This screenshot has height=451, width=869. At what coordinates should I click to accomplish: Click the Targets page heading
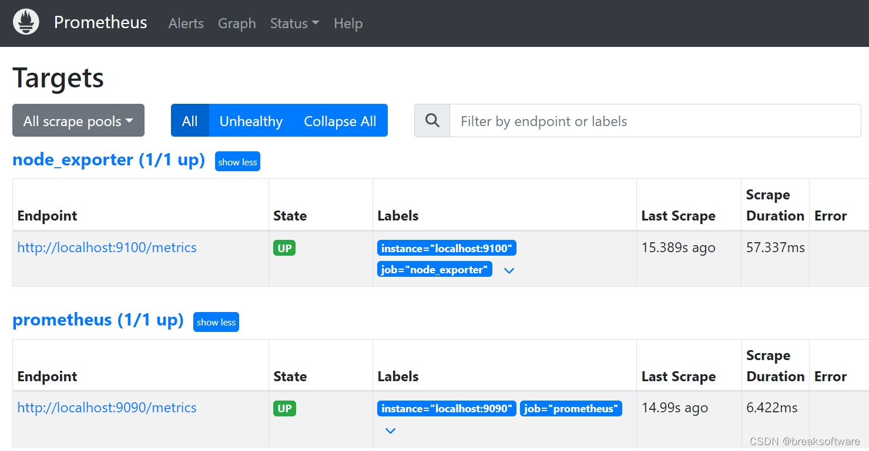pos(58,77)
